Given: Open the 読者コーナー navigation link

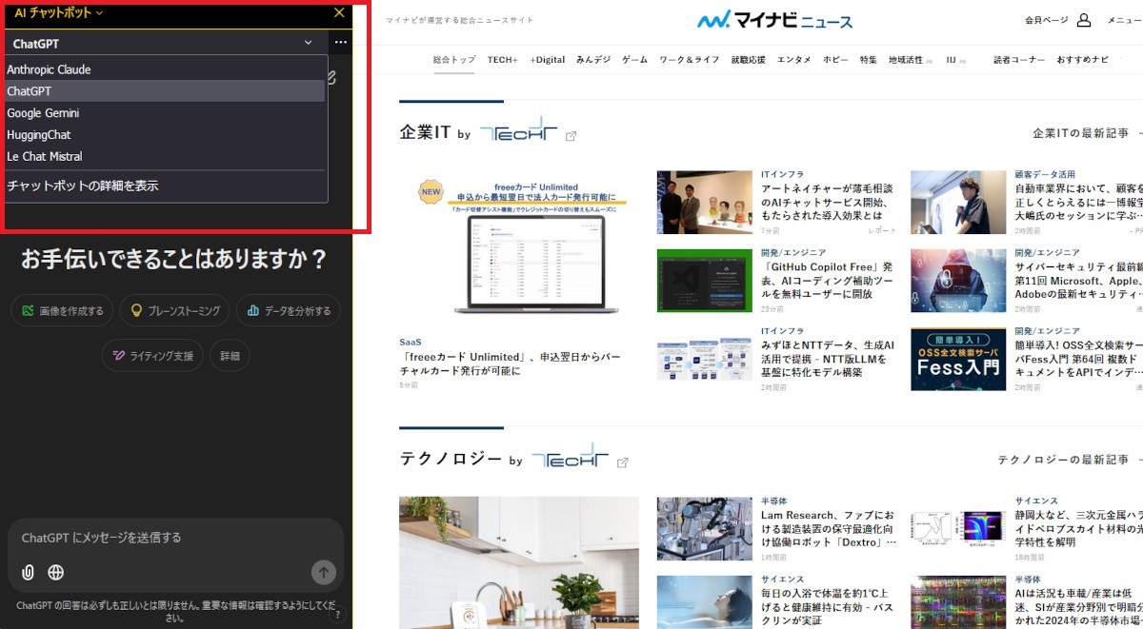Looking at the screenshot, I should 1019,60.
